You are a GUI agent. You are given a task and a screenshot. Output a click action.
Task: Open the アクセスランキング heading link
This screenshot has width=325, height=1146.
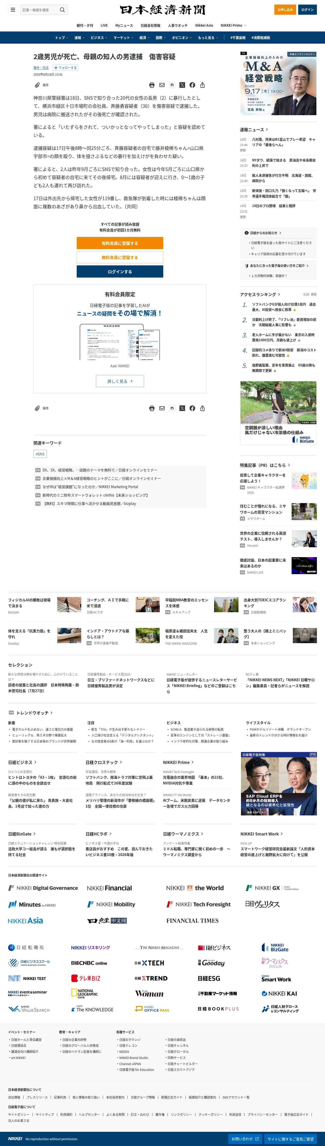tap(260, 295)
